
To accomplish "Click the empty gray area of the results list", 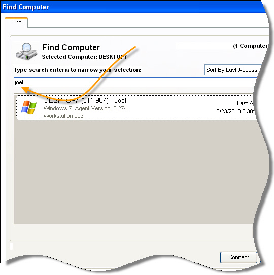I will point(134,172).
